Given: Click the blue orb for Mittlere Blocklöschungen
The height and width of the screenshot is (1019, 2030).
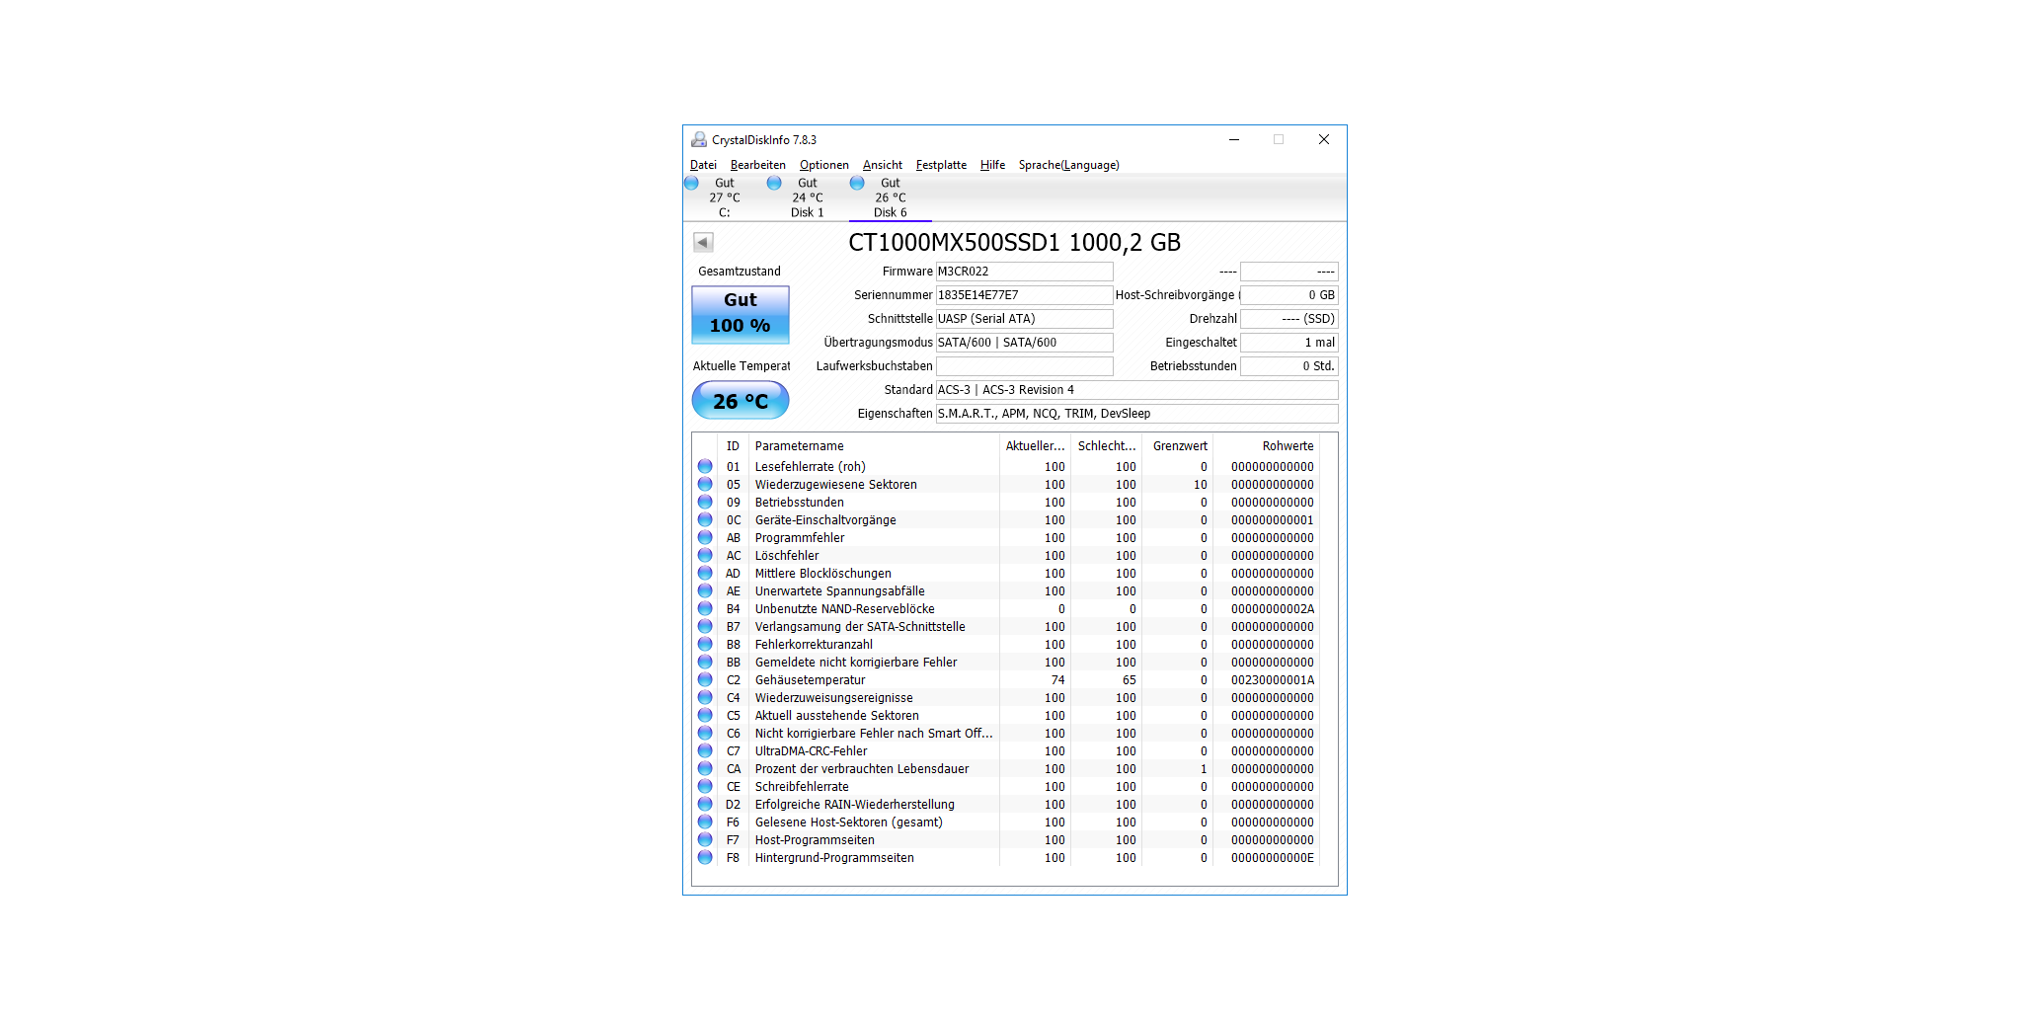Looking at the screenshot, I should (705, 573).
